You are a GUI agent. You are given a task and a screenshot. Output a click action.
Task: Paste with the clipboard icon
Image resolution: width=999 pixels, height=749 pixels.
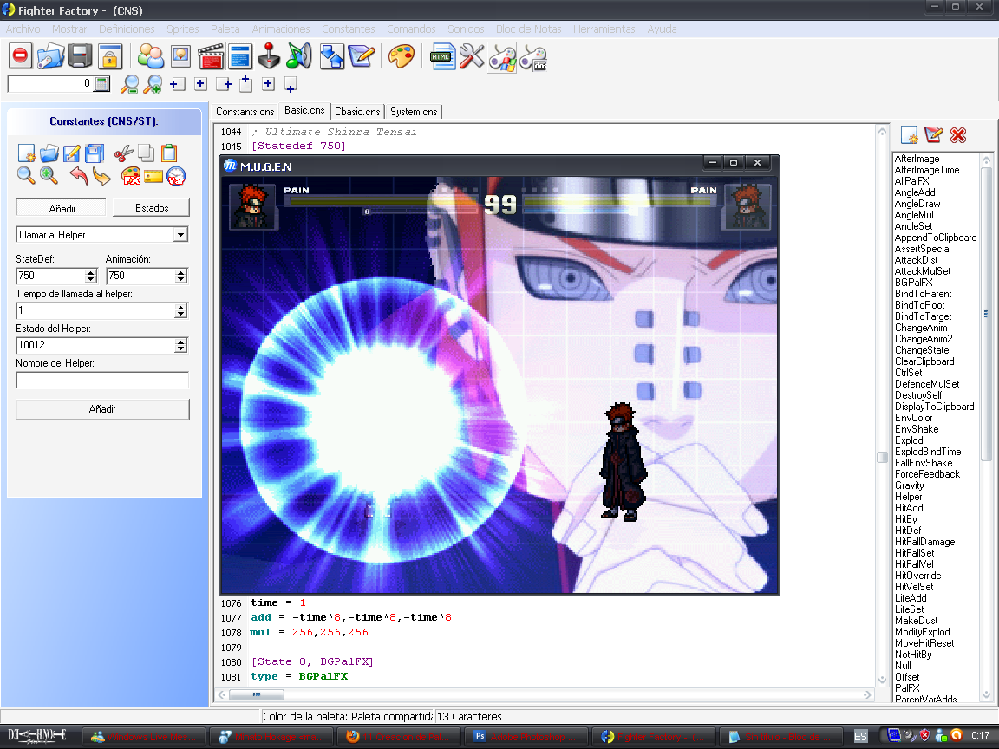[x=169, y=153]
